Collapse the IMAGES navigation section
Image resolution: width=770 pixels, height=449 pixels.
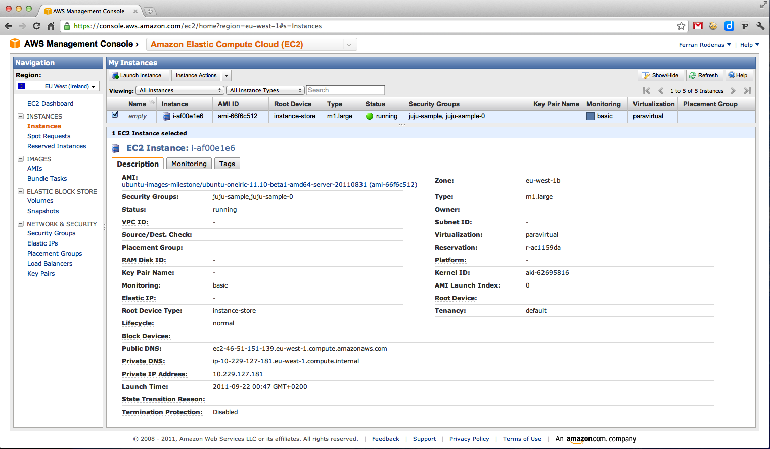[x=21, y=159]
